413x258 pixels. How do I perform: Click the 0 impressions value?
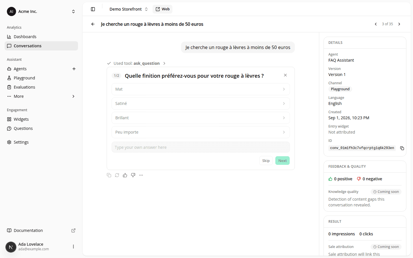click(x=342, y=234)
